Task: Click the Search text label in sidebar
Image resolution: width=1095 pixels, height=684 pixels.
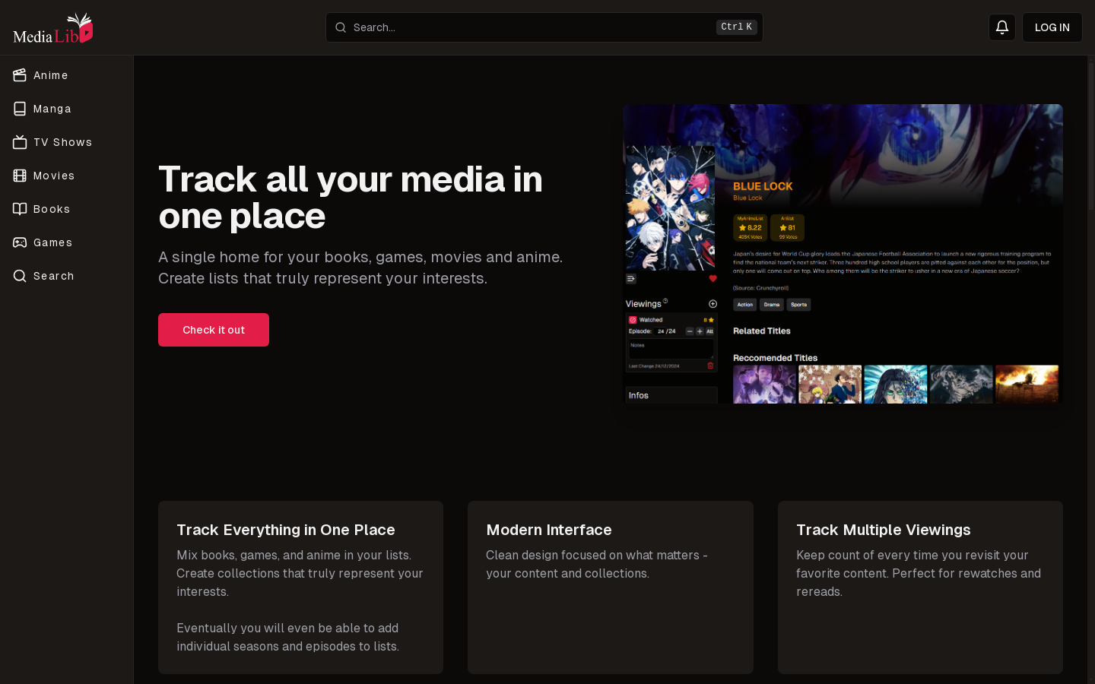Action: tap(54, 276)
